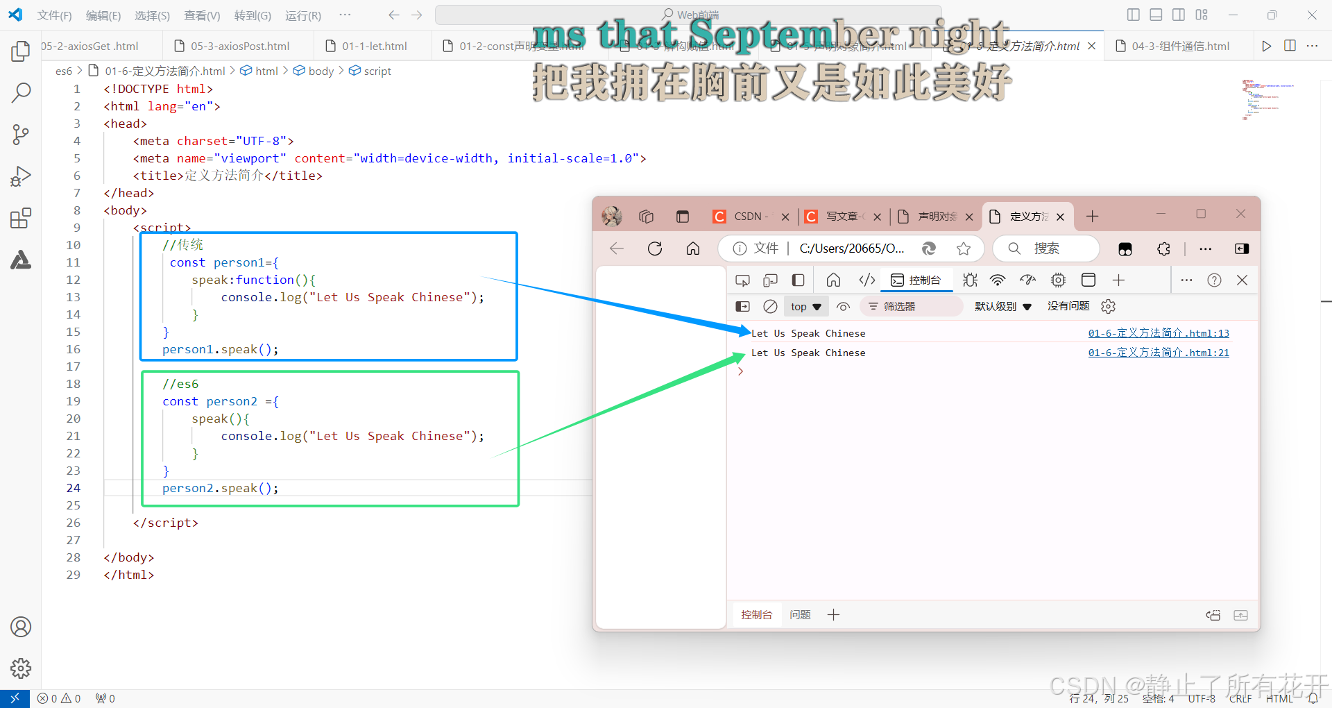
Task: Open Edge settings and more ellipsis
Action: coord(1206,248)
